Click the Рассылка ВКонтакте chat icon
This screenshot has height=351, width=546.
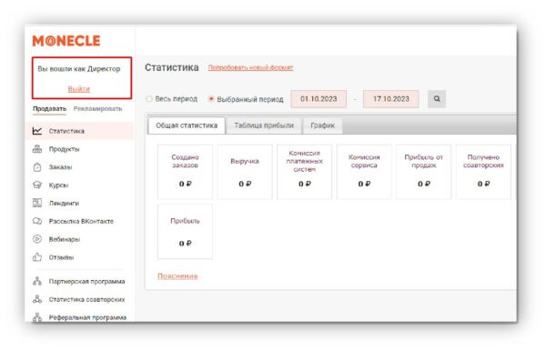click(37, 221)
